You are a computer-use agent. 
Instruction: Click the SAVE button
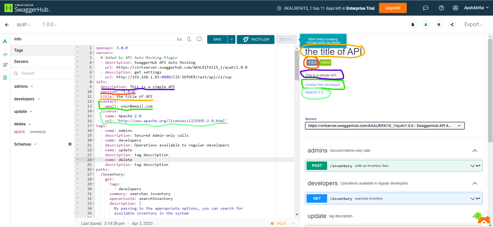tap(217, 39)
